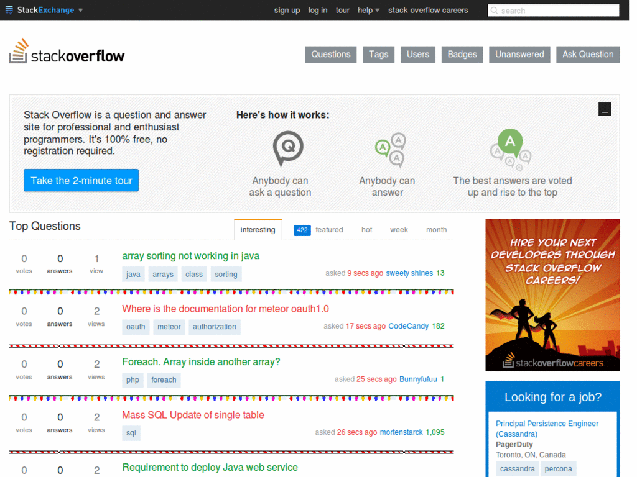Image resolution: width=637 pixels, height=477 pixels.
Task: Click the 'best answers rise to the top' icon
Action: point(510,147)
